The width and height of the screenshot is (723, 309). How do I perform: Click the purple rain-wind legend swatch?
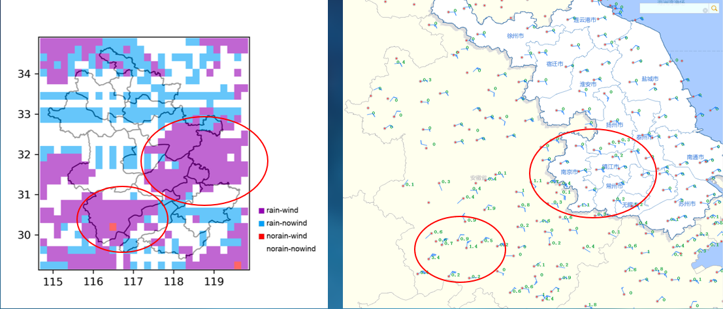[x=262, y=211]
